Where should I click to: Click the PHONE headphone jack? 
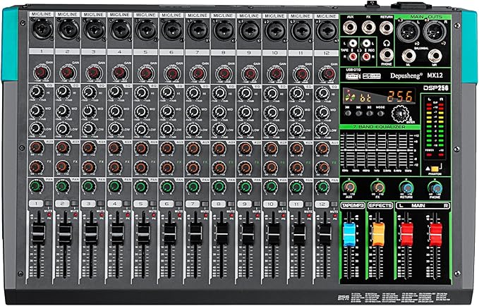coord(387,55)
